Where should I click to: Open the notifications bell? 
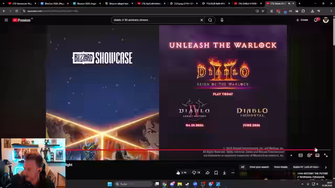pyautogui.click(x=316, y=20)
